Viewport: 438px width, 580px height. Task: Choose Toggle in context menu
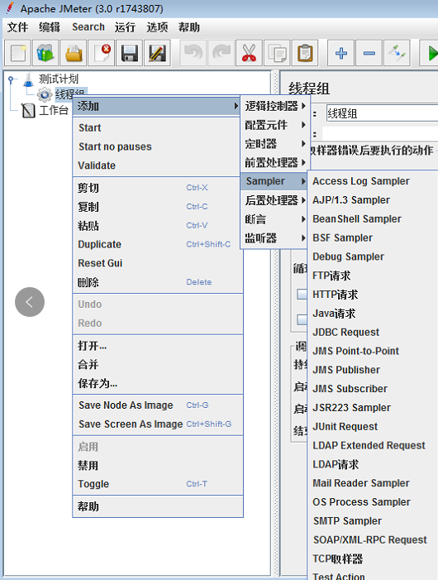[158, 484]
